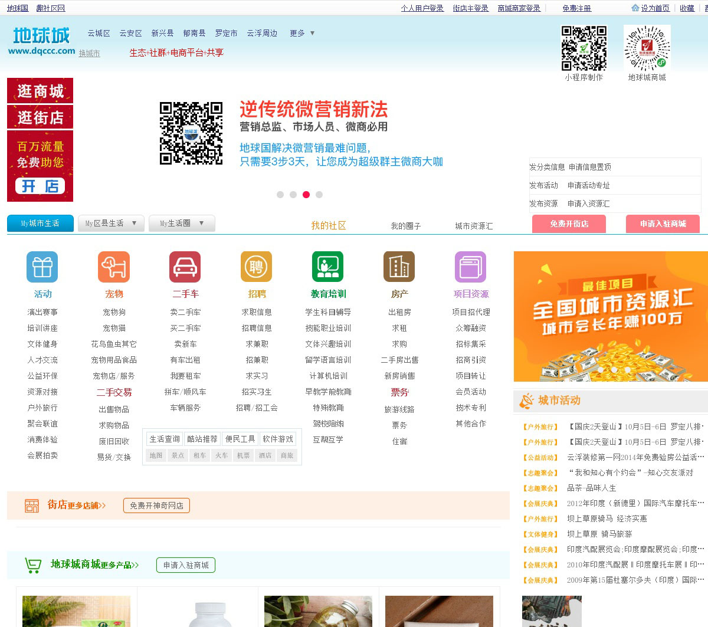The width and height of the screenshot is (708, 627).
Task: Switch to the 我的圈子 tab
Action: coord(405,226)
